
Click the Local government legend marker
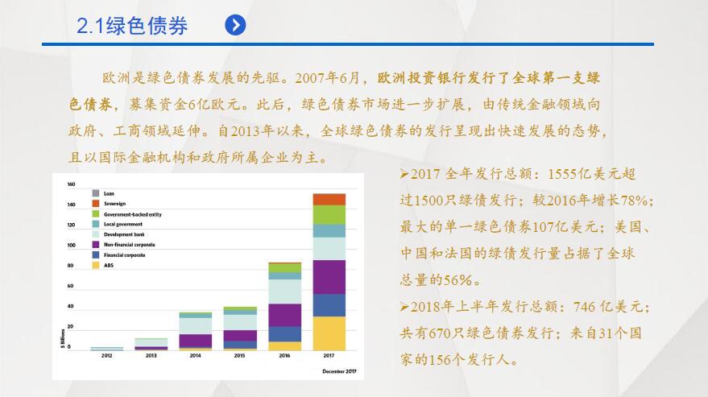[96, 224]
